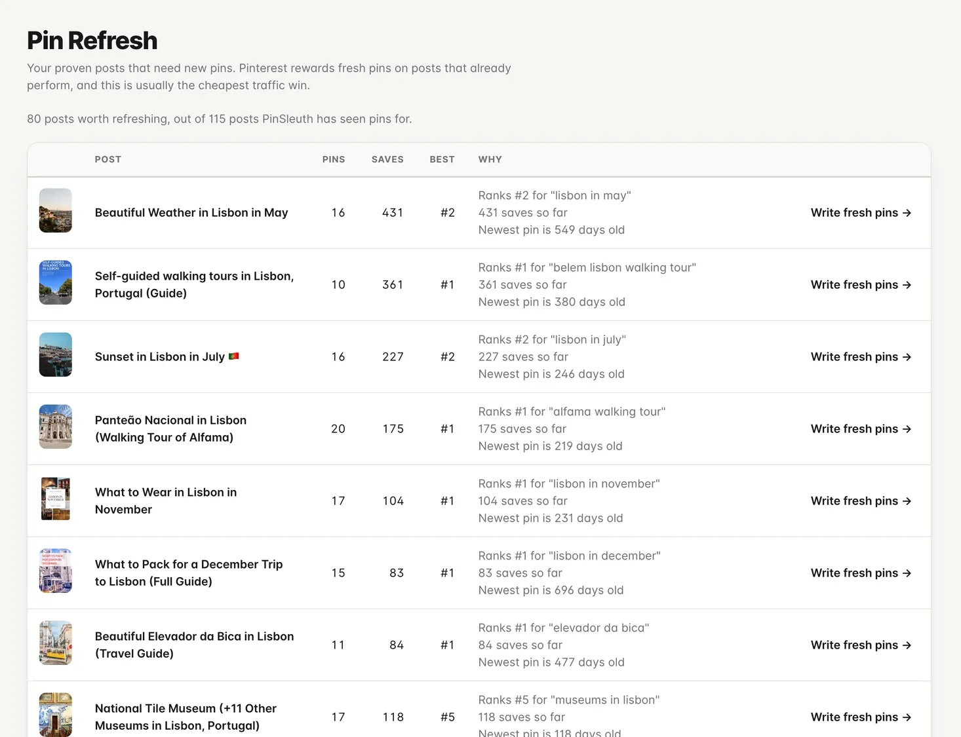Click the Pin Refresh page heading
Viewport: 961px width, 737px height.
click(92, 41)
